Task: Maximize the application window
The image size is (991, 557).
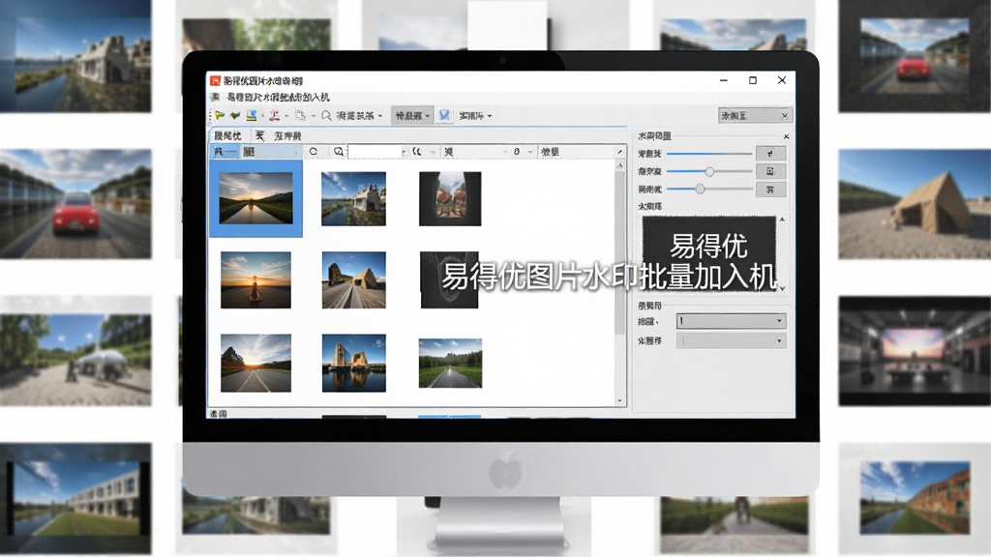Action: [753, 80]
